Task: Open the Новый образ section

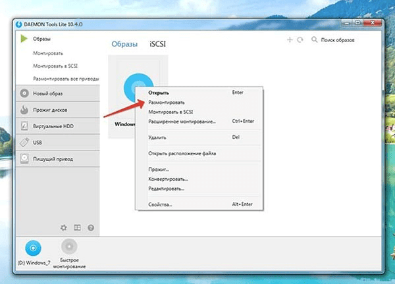Action: pyautogui.click(x=58, y=93)
